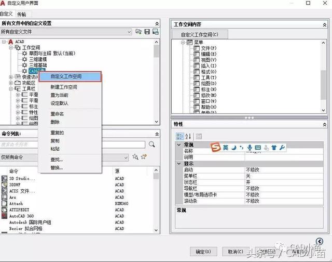Choose 新建工作空间 from context menu

[64, 87]
